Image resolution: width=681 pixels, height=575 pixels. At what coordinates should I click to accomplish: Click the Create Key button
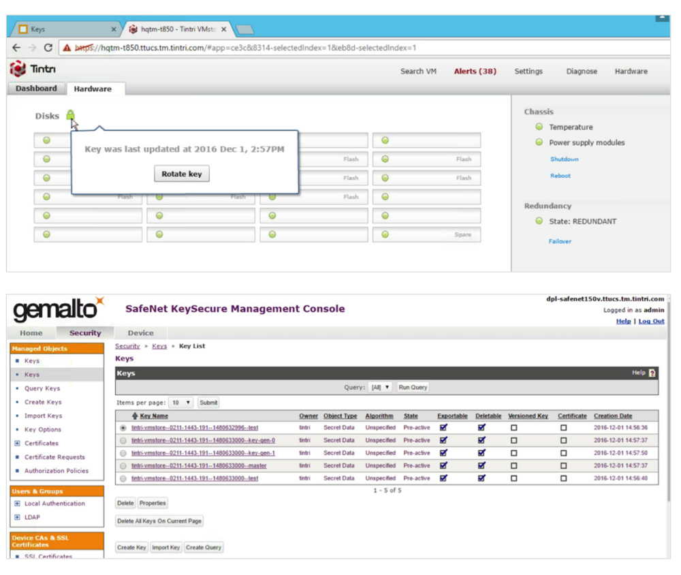(131, 548)
